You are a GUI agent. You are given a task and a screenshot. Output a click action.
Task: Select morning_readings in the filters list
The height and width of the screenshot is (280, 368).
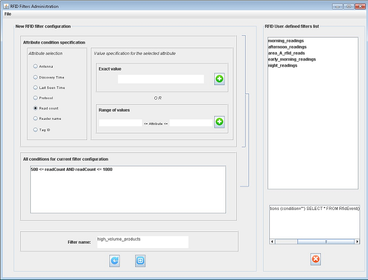click(287, 41)
